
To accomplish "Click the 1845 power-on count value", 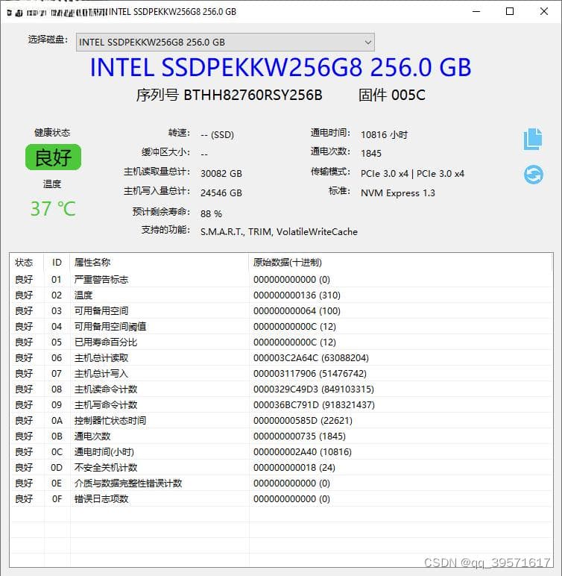I will point(371,153).
